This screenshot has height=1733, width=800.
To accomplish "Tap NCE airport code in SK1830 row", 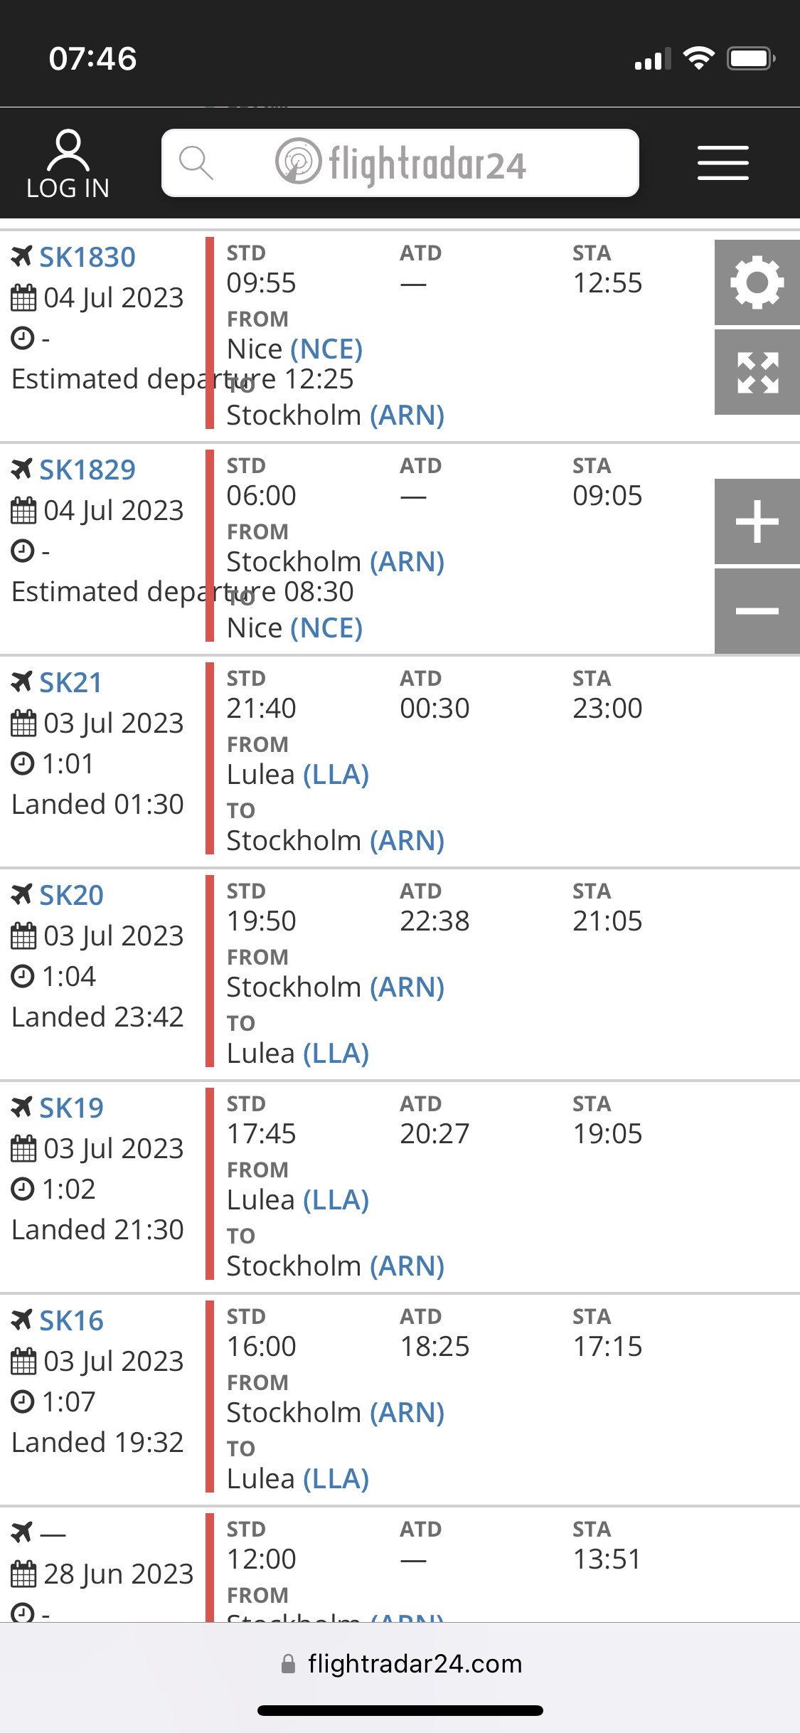I will [x=326, y=349].
